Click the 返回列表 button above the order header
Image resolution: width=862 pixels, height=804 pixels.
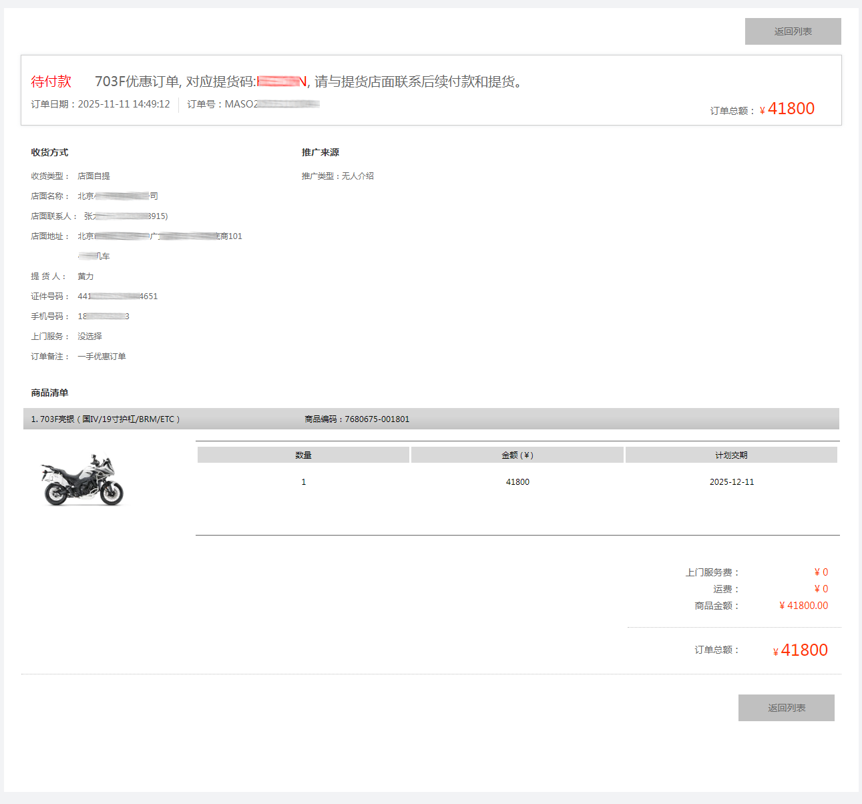793,31
